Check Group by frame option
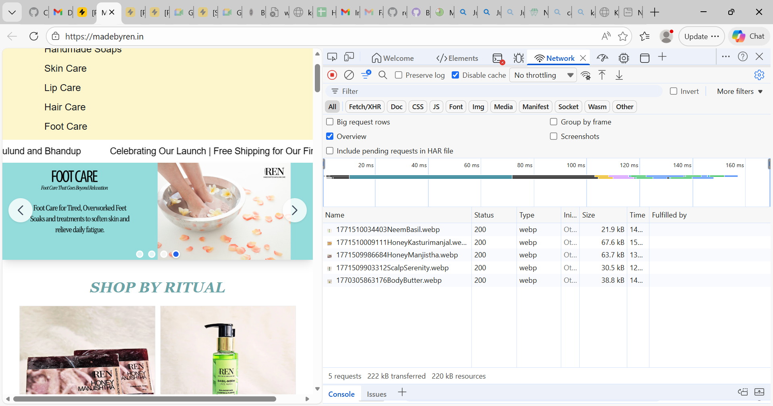This screenshot has height=406, width=773. click(554, 122)
